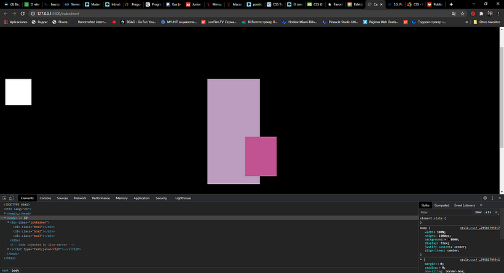This screenshot has width=504, height=273.
Task: Collapse the div container node
Action: 8,222
